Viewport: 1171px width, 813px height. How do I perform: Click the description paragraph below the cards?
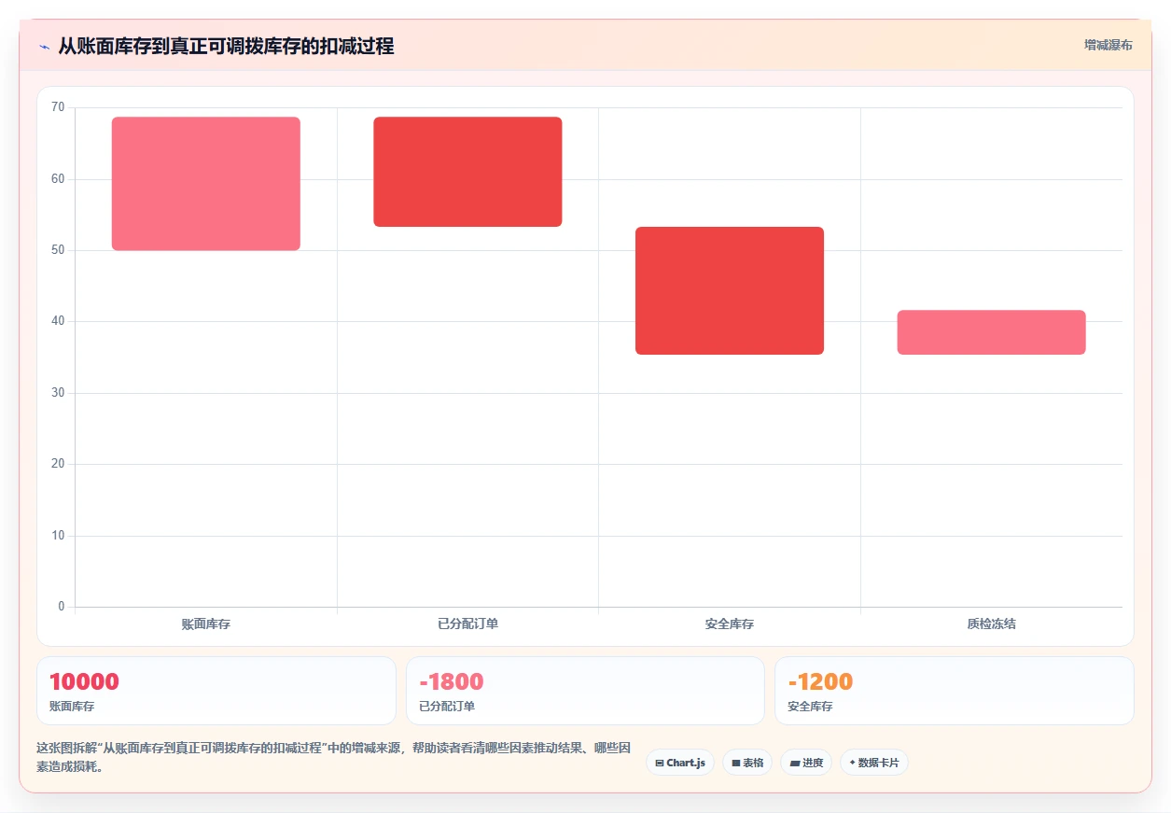point(334,757)
